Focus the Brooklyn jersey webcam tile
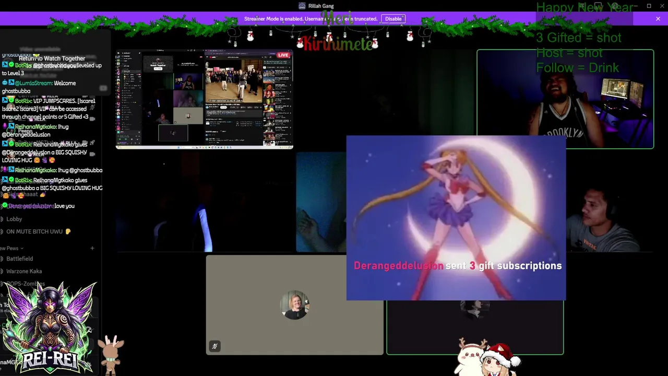This screenshot has height=376, width=668. tap(565, 99)
